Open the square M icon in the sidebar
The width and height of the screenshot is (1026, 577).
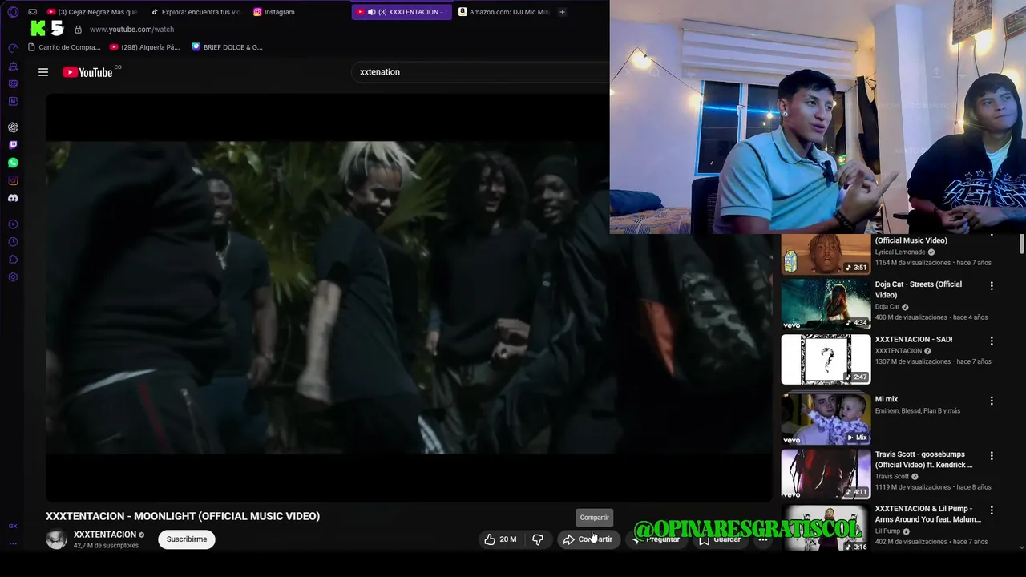pyautogui.click(x=13, y=102)
